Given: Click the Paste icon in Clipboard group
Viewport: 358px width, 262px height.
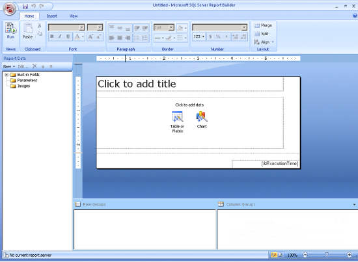Looking at the screenshot, I should click(27, 31).
